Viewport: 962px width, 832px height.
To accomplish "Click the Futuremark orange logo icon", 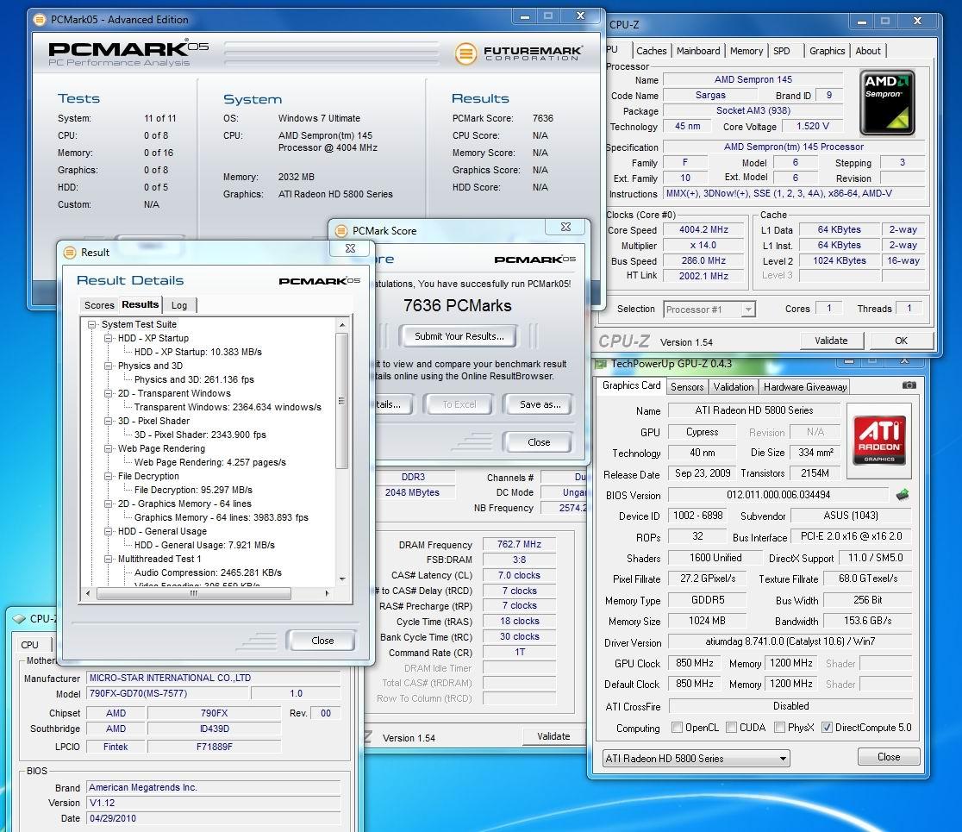I will (x=465, y=54).
